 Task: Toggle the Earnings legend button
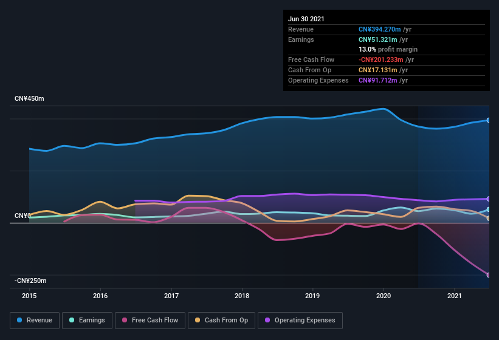pos(87,321)
